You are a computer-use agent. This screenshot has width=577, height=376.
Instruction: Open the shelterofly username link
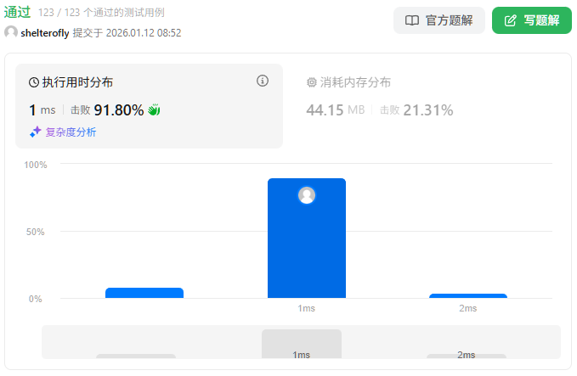point(44,33)
